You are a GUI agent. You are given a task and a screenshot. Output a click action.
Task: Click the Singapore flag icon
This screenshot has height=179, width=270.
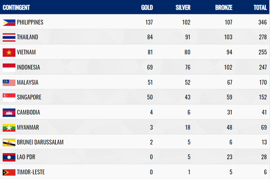point(9,98)
